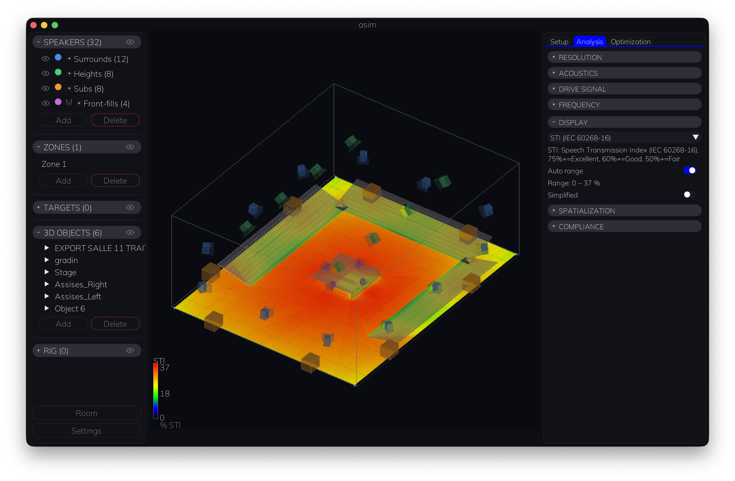The height and width of the screenshot is (481, 735).
Task: Hide 3D OBJECTS with eye icon
Action: point(130,232)
